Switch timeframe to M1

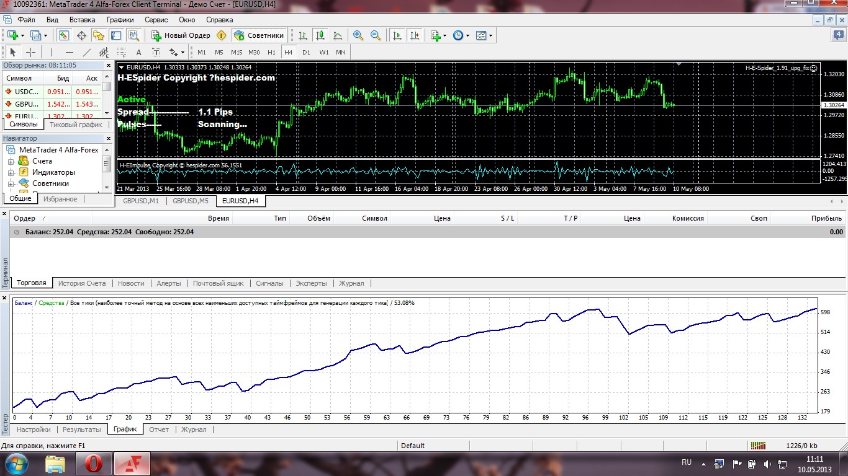[x=202, y=52]
